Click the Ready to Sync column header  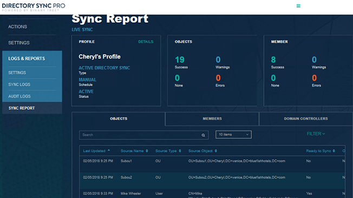(x=318, y=151)
